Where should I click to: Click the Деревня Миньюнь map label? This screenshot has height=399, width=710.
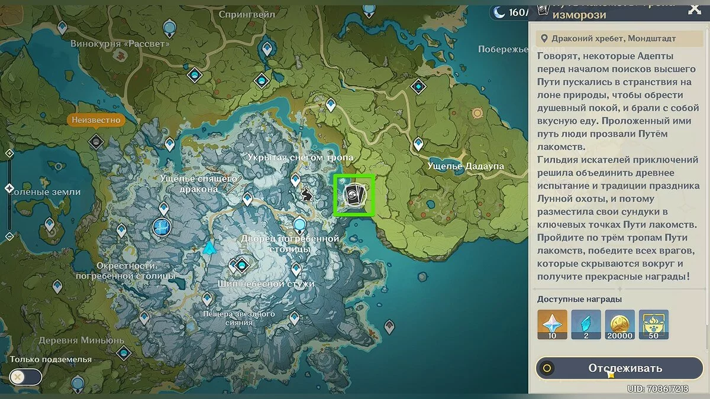click(x=81, y=340)
